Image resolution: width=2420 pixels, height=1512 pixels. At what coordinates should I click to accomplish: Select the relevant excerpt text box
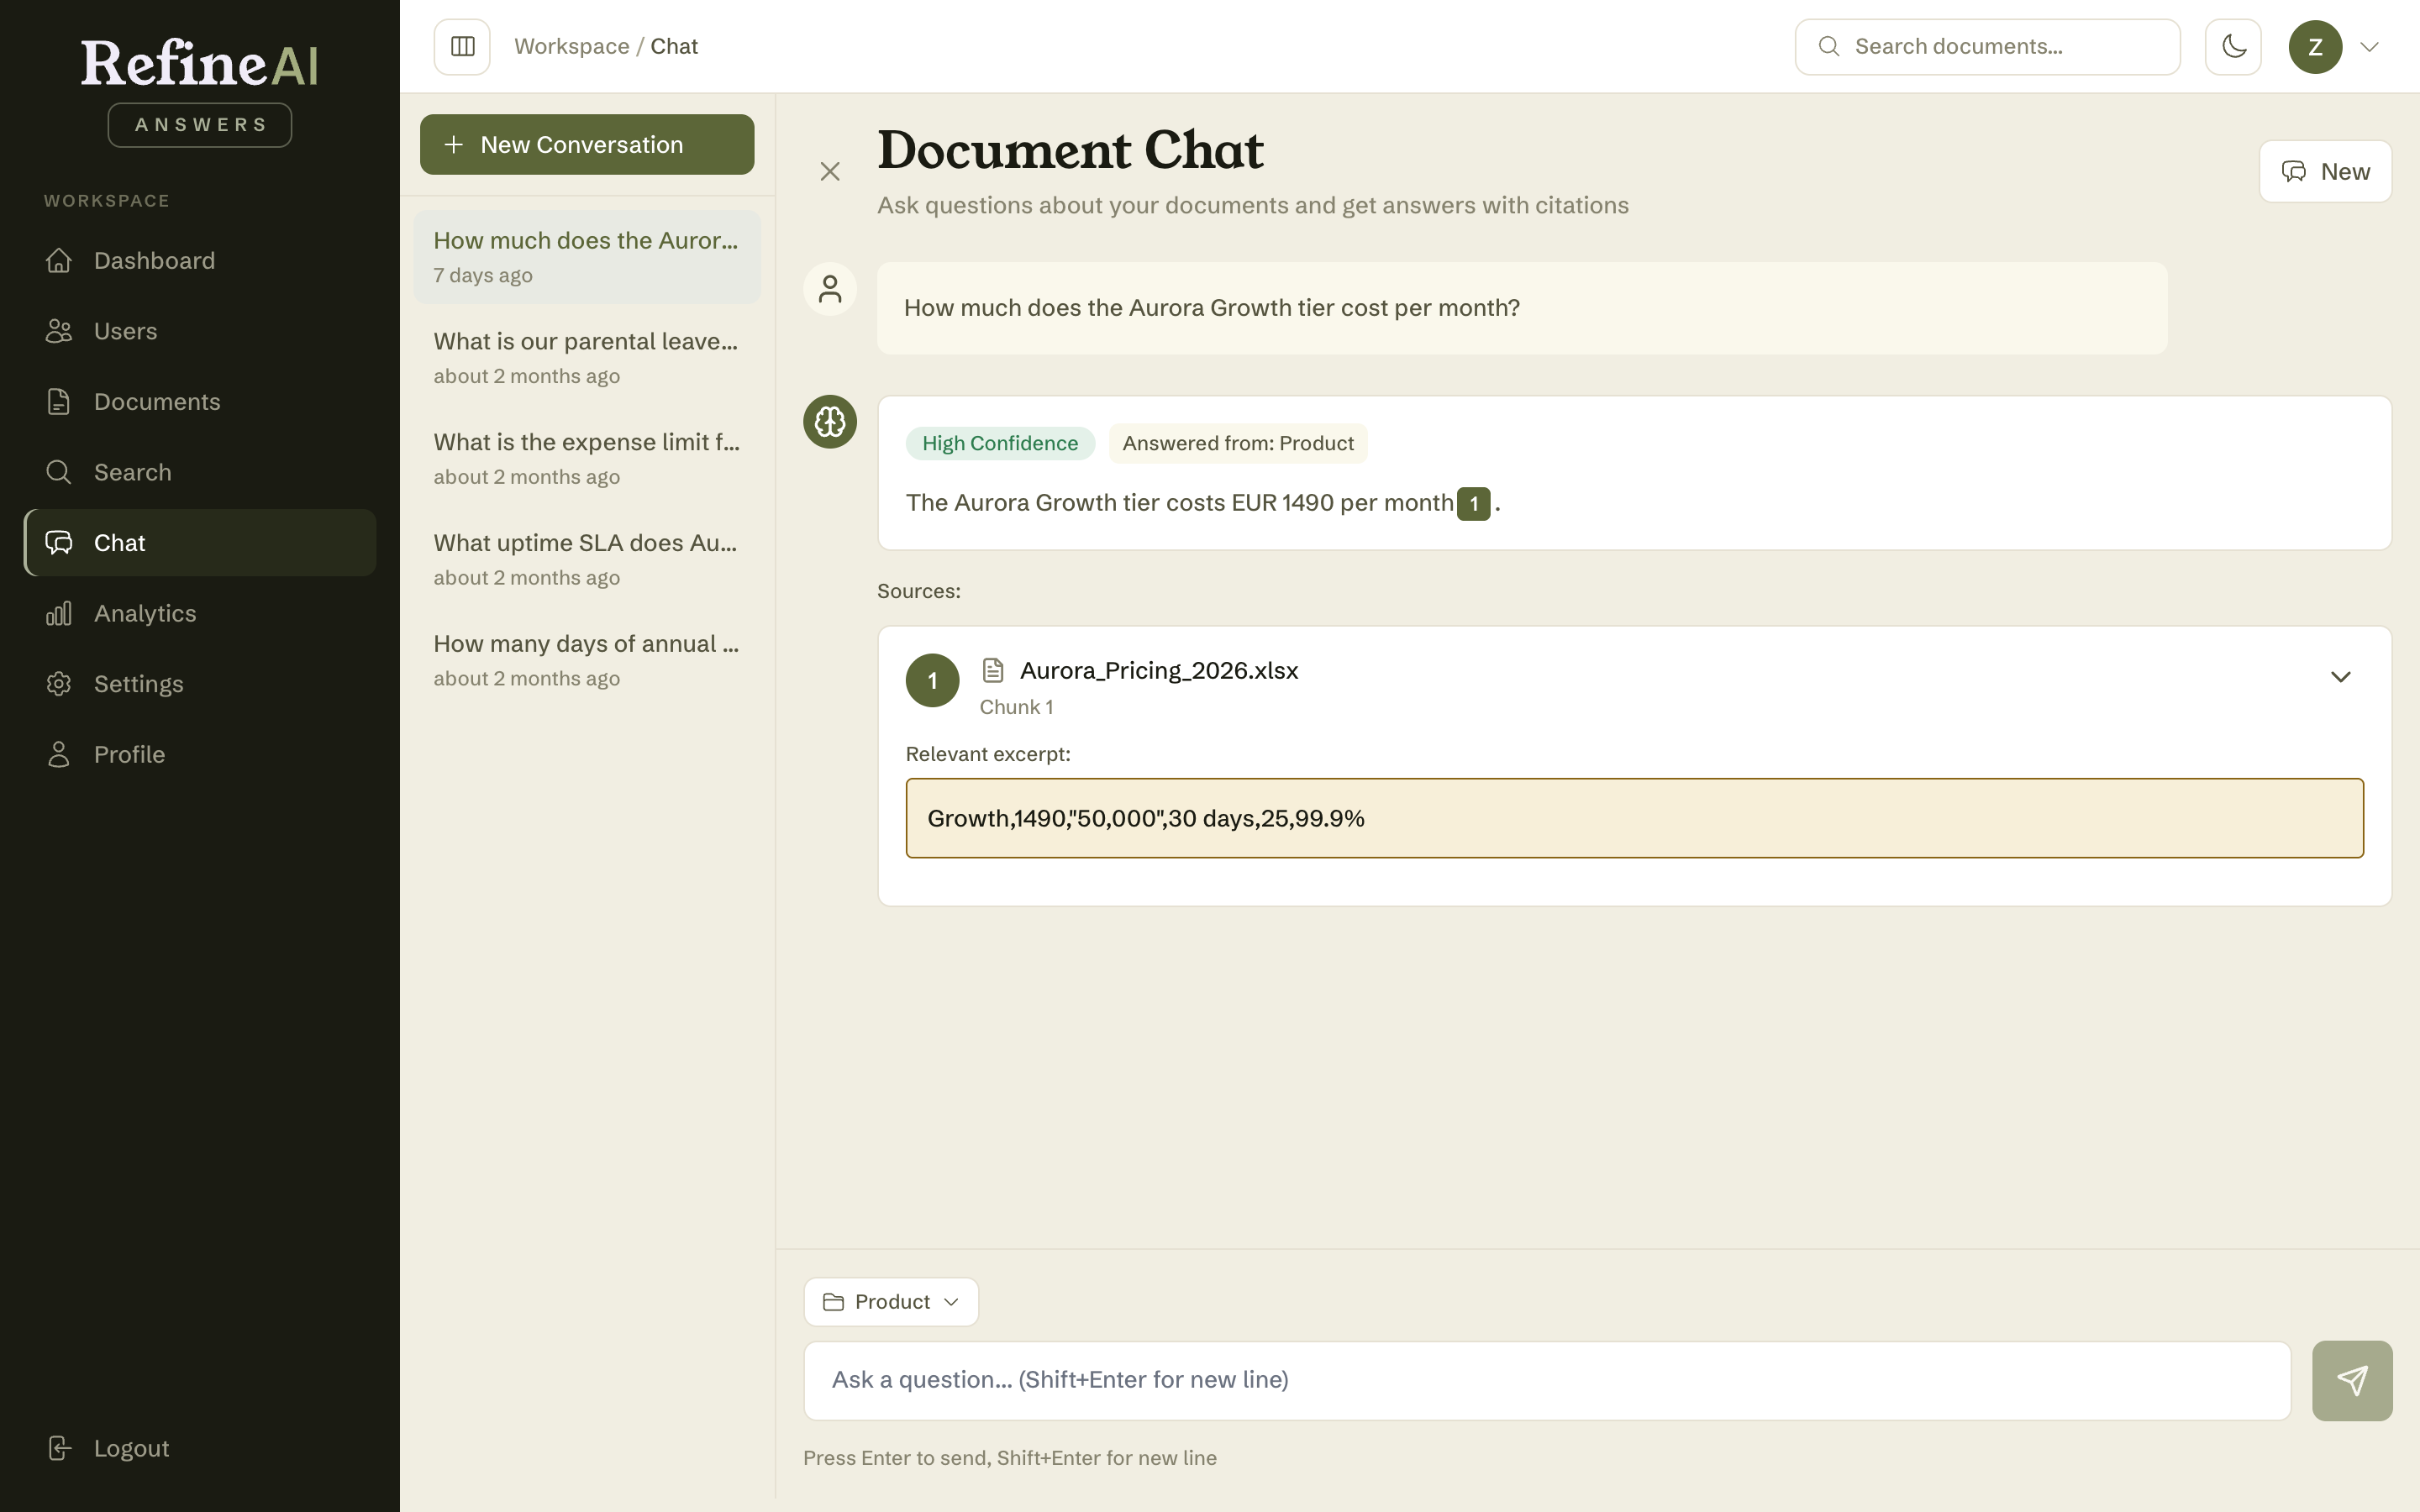1634,818
